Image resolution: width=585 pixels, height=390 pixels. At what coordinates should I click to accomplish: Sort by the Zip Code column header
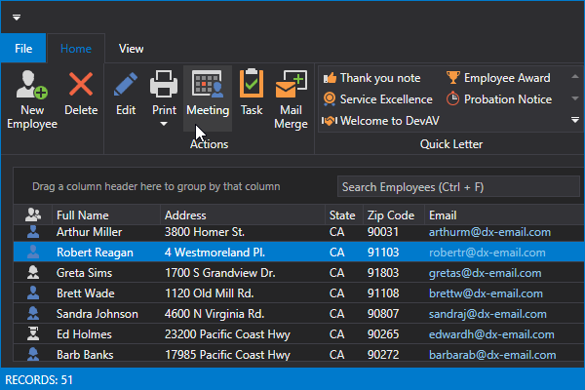click(391, 215)
